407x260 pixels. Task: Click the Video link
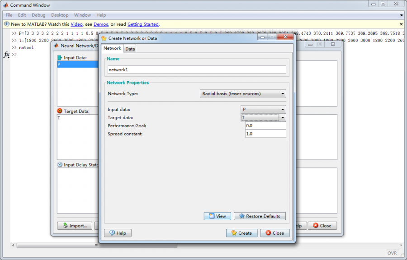pos(76,24)
